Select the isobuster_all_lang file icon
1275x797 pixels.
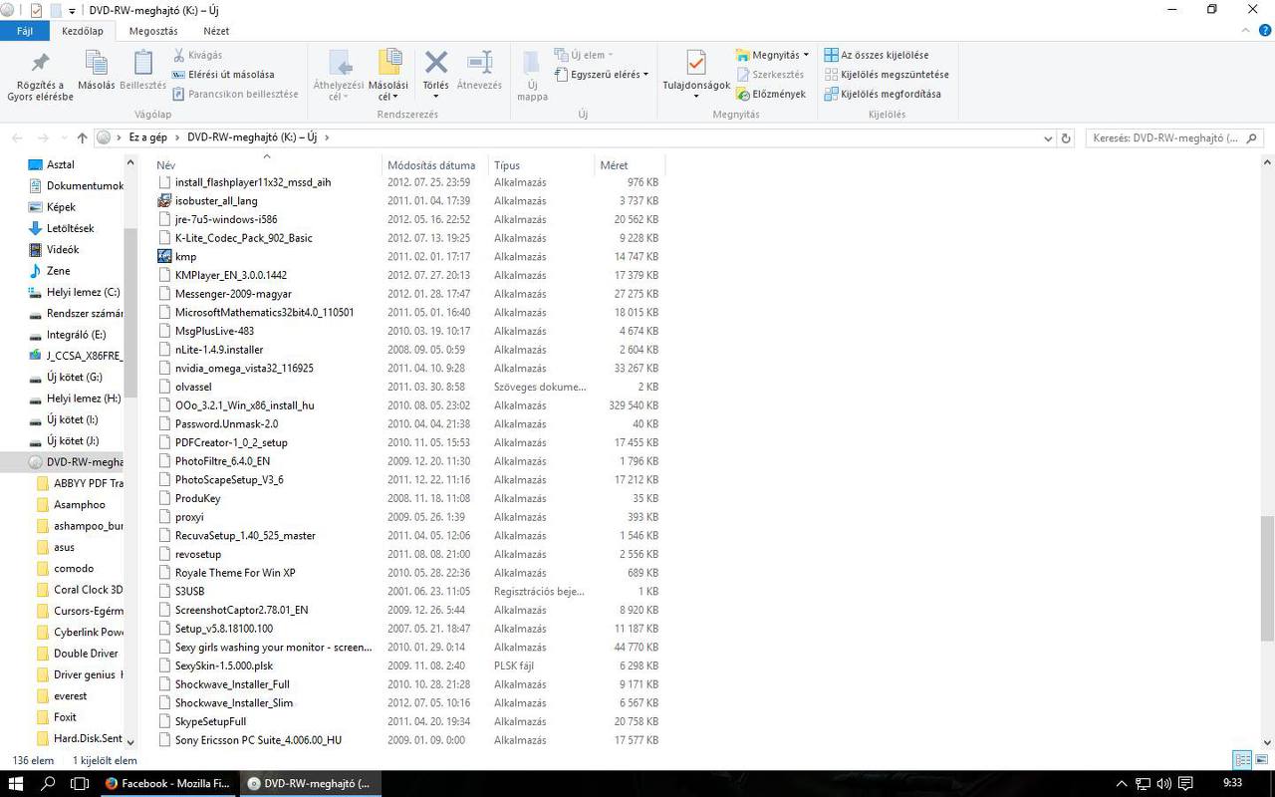164,200
